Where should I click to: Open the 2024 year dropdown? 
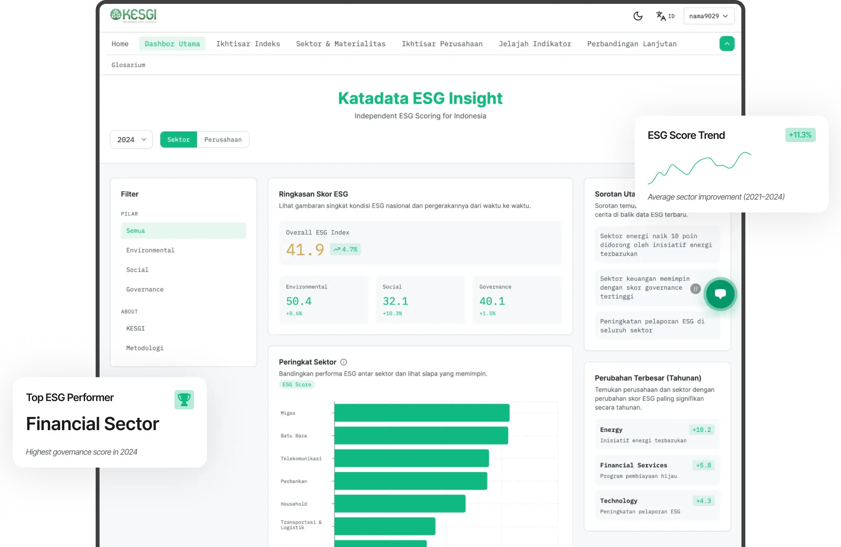click(x=131, y=139)
